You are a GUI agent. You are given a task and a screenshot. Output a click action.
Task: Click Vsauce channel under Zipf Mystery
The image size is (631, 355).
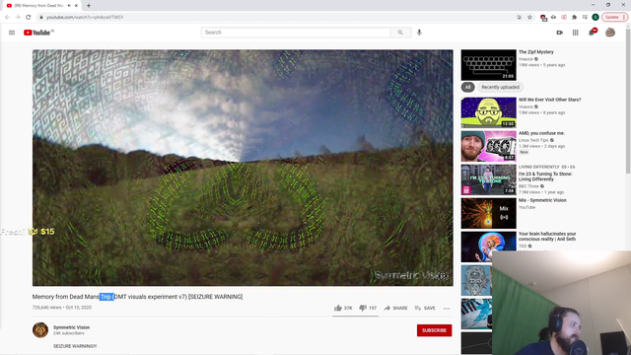(526, 59)
